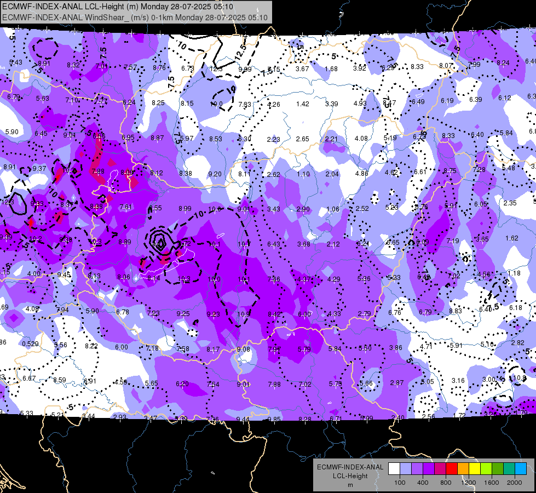Select the red legend color swatch
Viewport: 536px width, 493px height.
click(452, 468)
